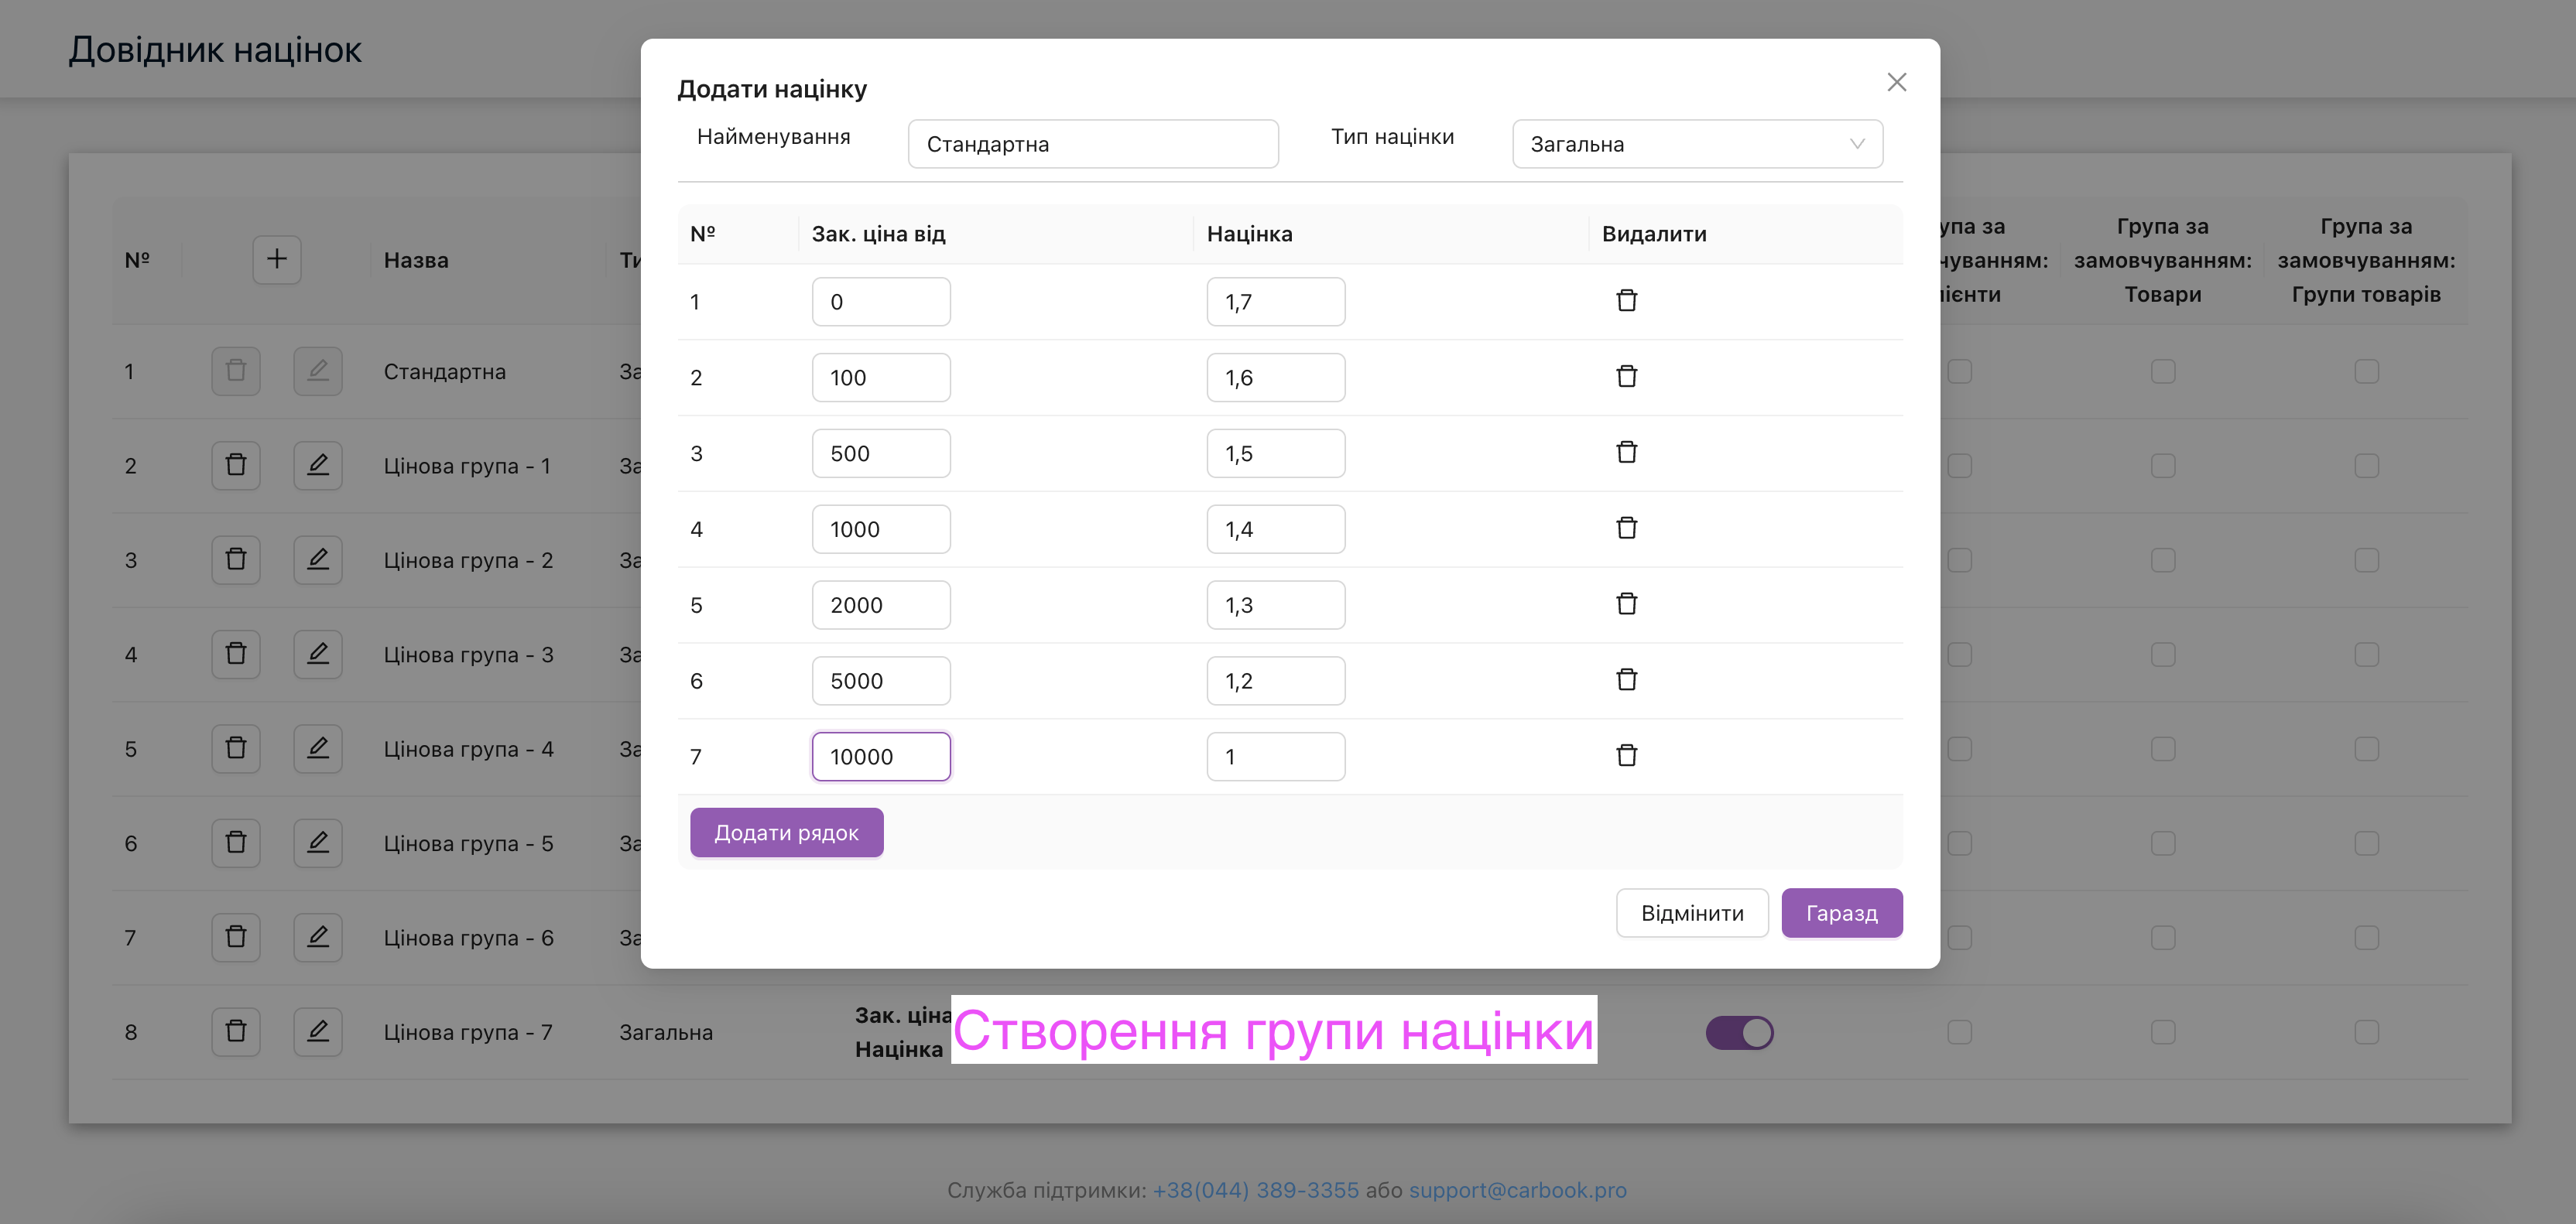Open the Тип націнки dropdown
Image resolution: width=2576 pixels, height=1224 pixels.
click(1697, 144)
